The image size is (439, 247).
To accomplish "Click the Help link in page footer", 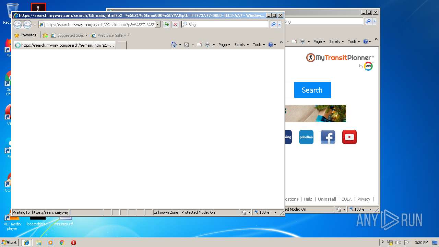I will [308, 199].
